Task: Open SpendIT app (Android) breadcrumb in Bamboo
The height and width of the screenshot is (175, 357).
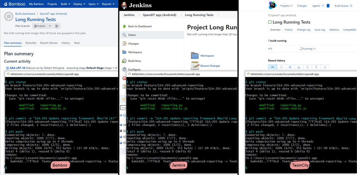Action: [53, 14]
